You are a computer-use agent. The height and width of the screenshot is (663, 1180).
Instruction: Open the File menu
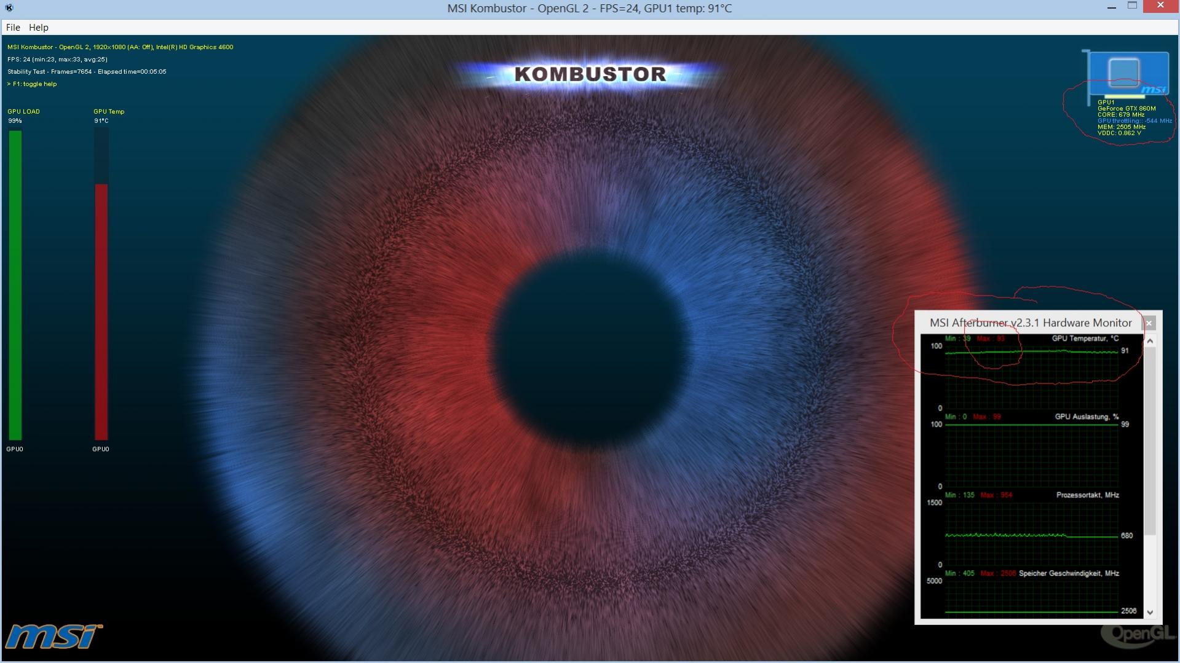click(x=13, y=28)
